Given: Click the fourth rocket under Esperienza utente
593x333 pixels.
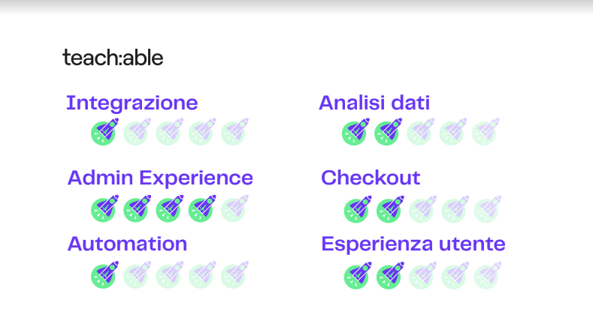Looking at the screenshot, I should tap(454, 275).
